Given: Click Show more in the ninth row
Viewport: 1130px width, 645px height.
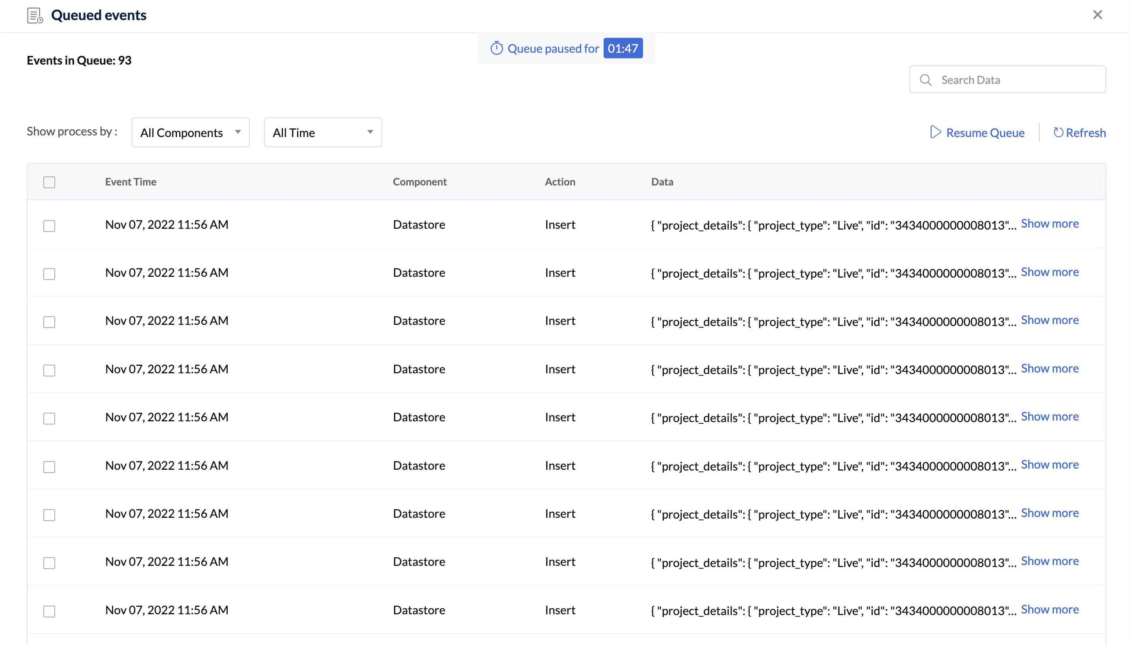Looking at the screenshot, I should click(1049, 609).
